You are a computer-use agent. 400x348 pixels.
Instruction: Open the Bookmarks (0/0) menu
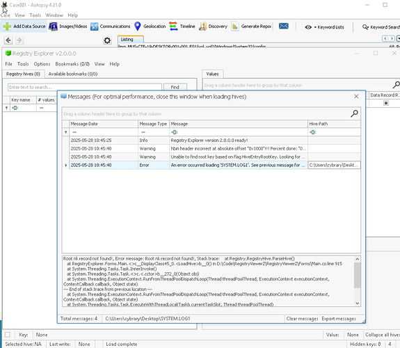[x=72, y=64]
